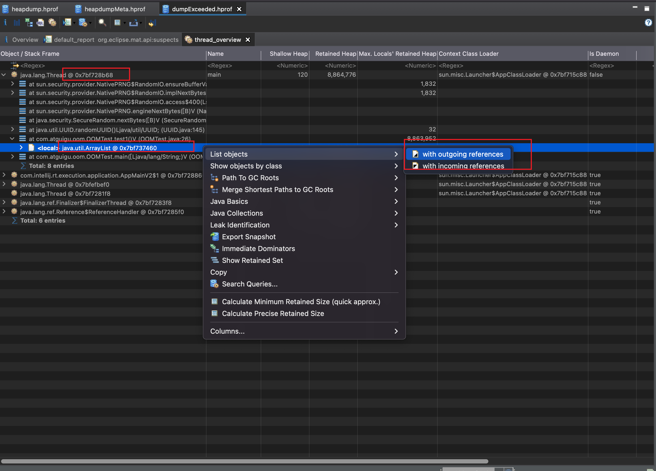656x471 pixels.
Task: Switch to heapdumpMeta.hprof editor tab
Action: [110, 9]
